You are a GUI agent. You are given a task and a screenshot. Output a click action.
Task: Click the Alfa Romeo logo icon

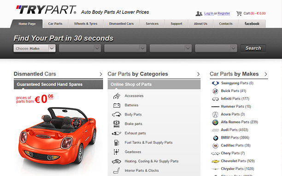click(215, 122)
